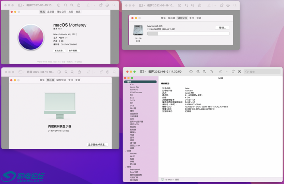
Task: Search icon in the macOS Monterey preview window
Action: coord(114,5)
